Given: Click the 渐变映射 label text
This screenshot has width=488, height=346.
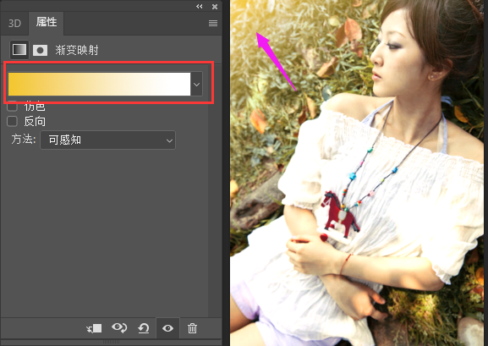Looking at the screenshot, I should (x=77, y=50).
